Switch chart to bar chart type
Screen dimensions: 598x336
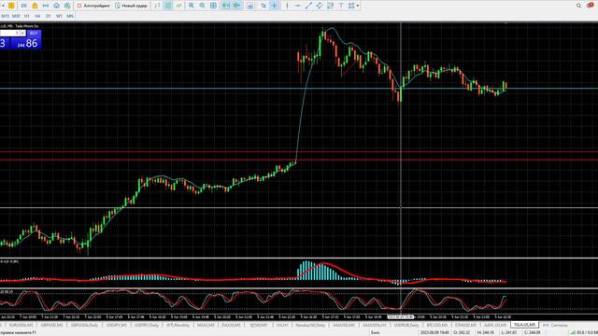[158, 6]
